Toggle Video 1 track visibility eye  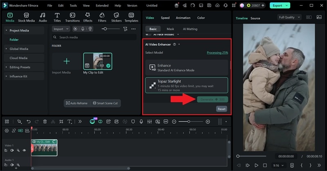(24, 150)
